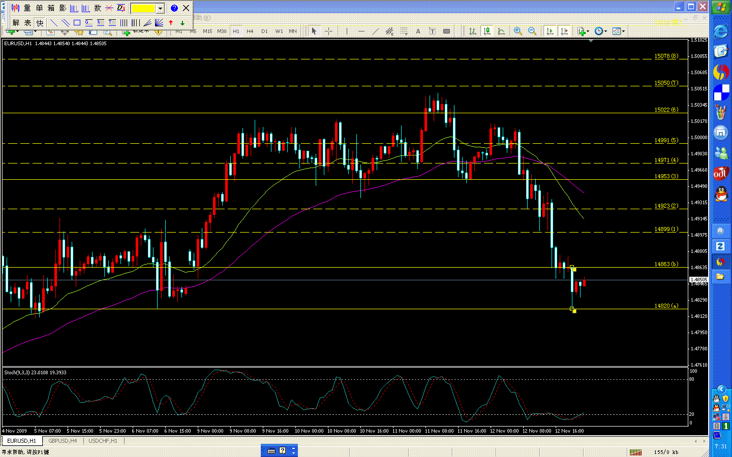Zoom out of the chart
The height and width of the screenshot is (457, 732).
point(532,31)
